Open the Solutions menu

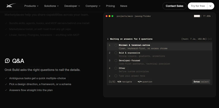[51, 6]
